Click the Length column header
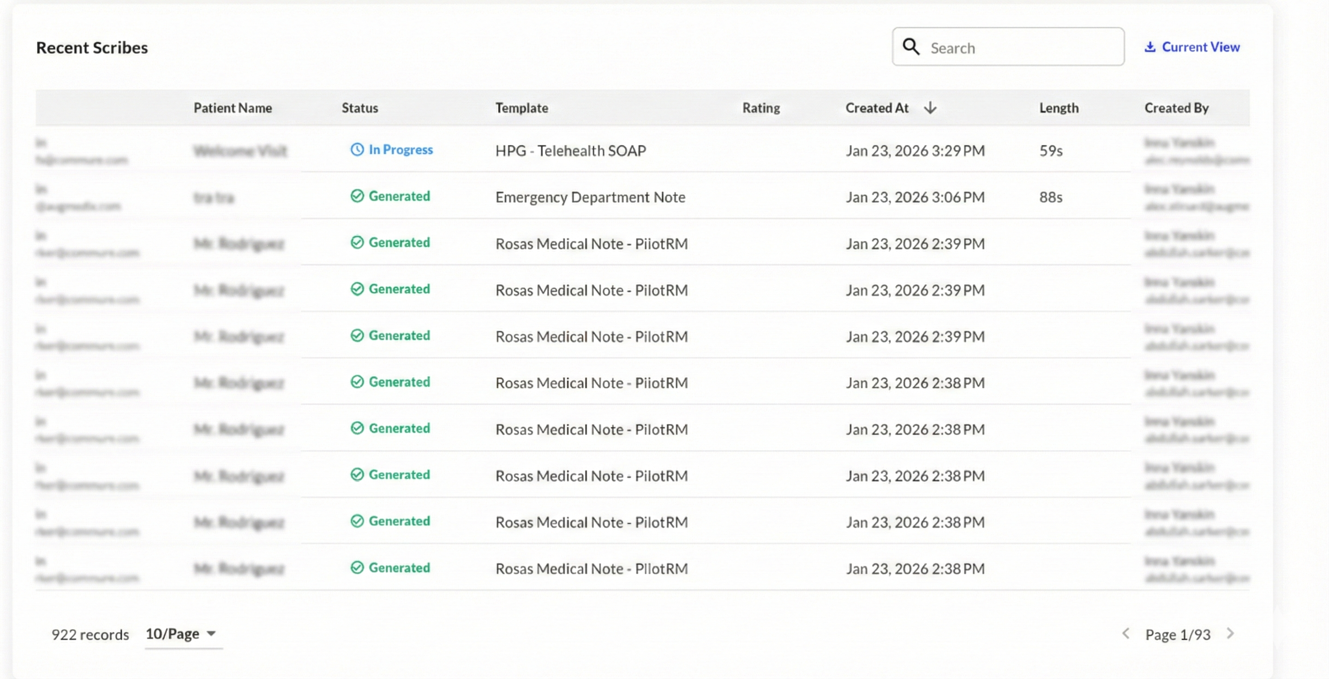The image size is (1329, 679). [x=1059, y=108]
